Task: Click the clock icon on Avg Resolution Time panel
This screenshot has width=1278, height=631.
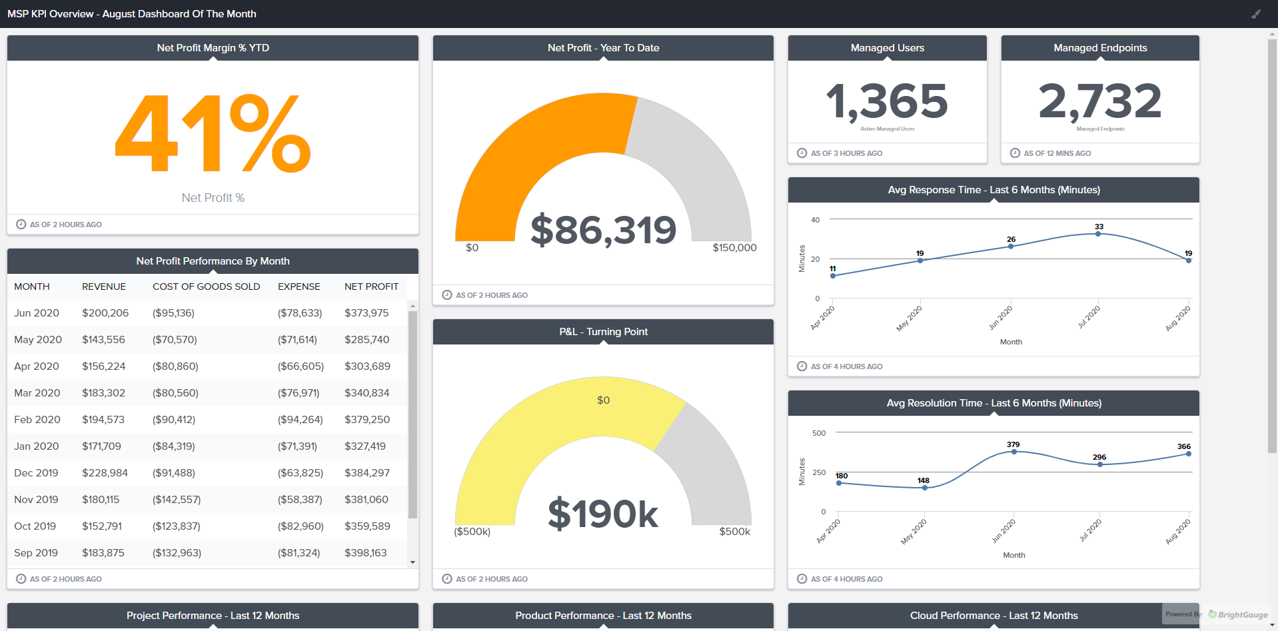Action: (x=802, y=578)
